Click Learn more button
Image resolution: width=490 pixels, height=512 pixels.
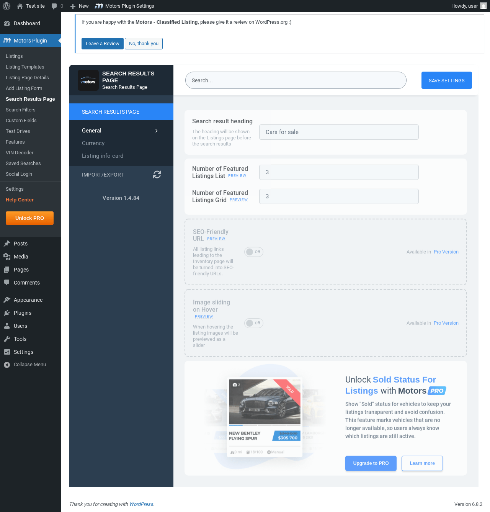pyautogui.click(x=422, y=463)
